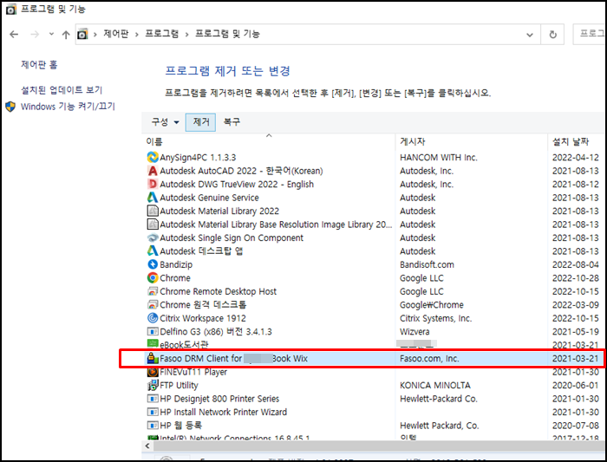The width and height of the screenshot is (607, 462).
Task: Click publisher Hewlett-Packard Co.
Action: pos(439,399)
